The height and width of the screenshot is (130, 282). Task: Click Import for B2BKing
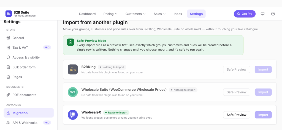[x=263, y=69]
